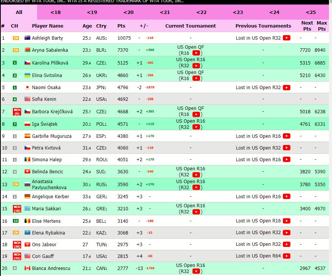The height and width of the screenshot is (276, 332).
Task: Open Iga Świątek's player name
Action: [x=45, y=124]
